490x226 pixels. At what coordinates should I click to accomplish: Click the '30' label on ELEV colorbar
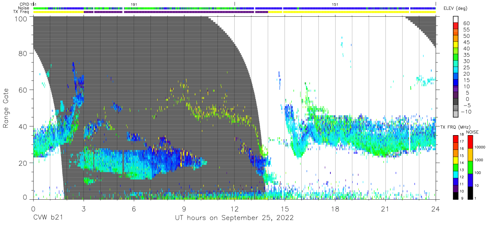click(466, 61)
